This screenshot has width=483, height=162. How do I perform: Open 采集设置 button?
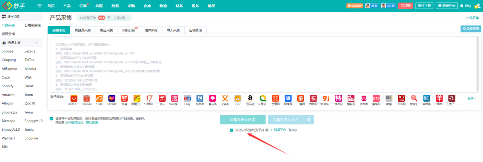tap(471, 29)
